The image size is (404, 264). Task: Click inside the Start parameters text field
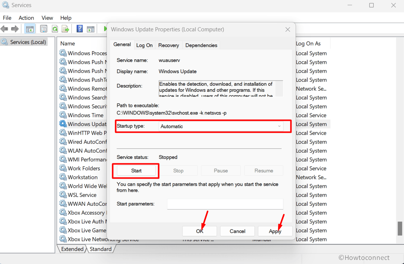click(x=225, y=204)
